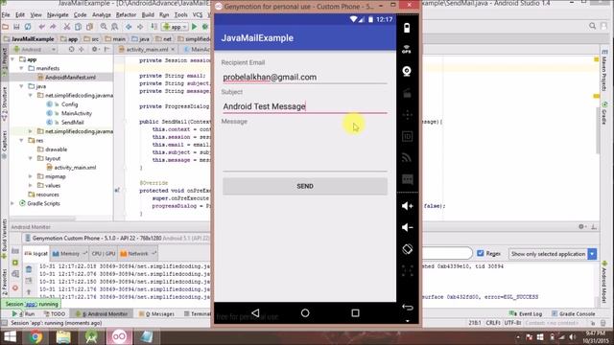Tap the Android home circle button
614x345 pixels.
[305, 313]
